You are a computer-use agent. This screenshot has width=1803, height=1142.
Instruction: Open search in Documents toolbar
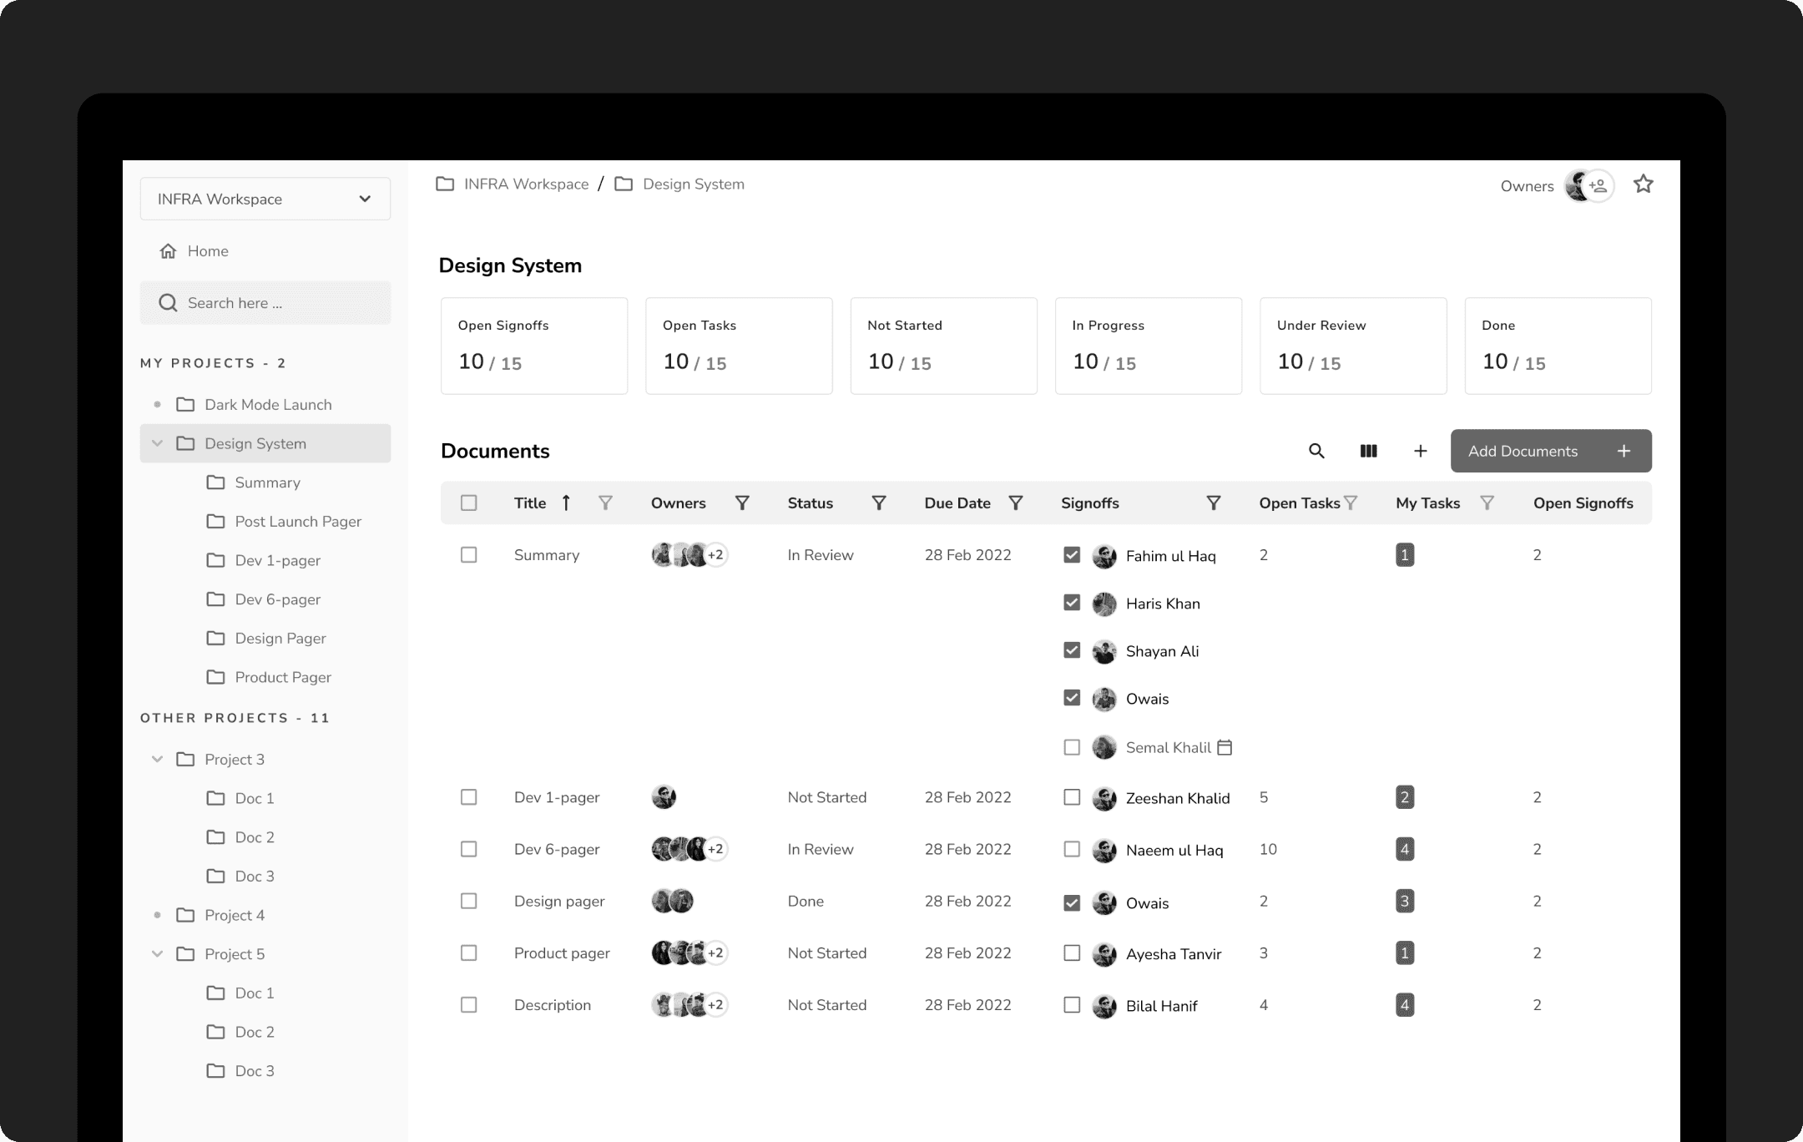tap(1316, 451)
